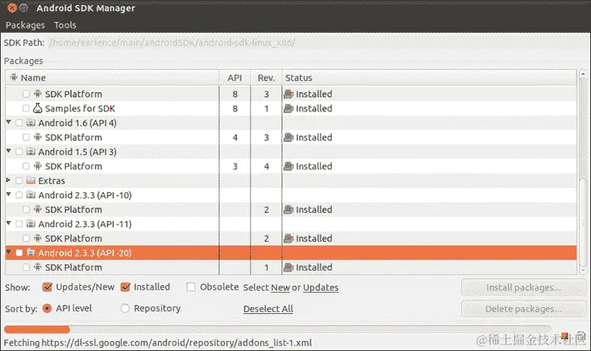Collapse the Android 2.3.3 (API-10) group
Viewport: 591px width, 351px height.
pyautogui.click(x=8, y=194)
